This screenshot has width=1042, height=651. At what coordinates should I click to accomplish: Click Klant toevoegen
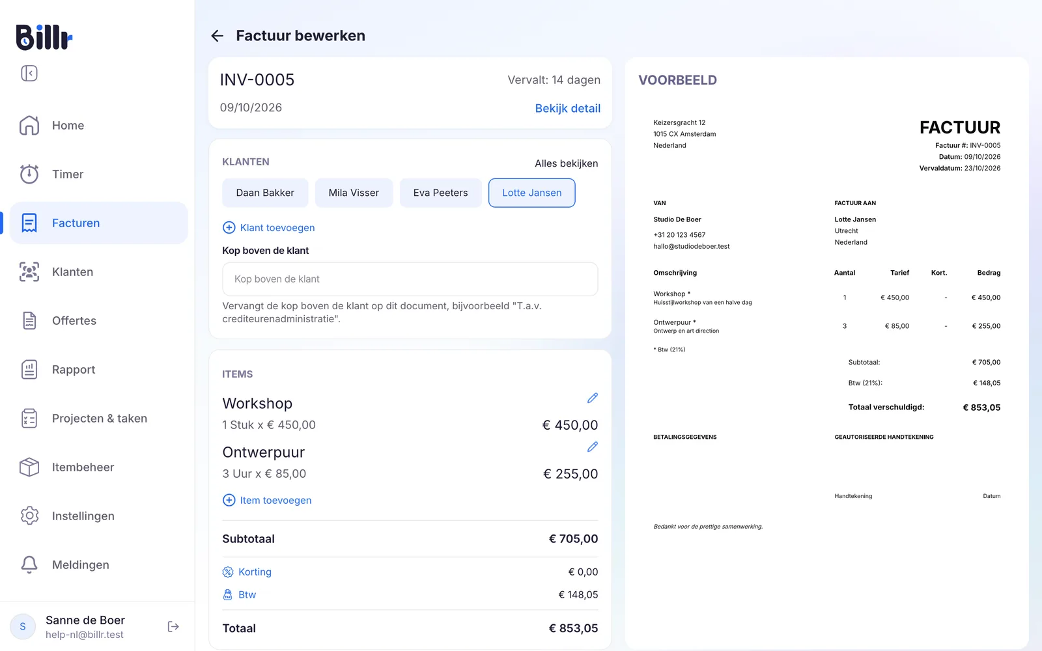(x=268, y=227)
